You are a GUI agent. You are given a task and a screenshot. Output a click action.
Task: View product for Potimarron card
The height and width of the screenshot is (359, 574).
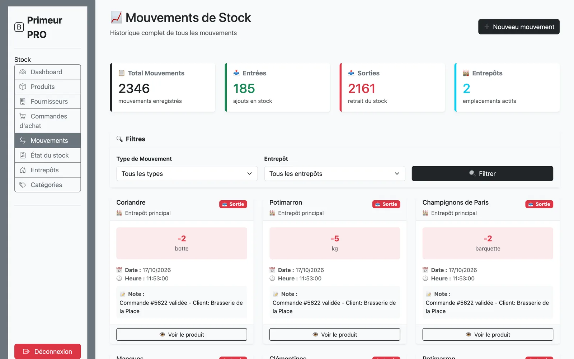click(335, 335)
